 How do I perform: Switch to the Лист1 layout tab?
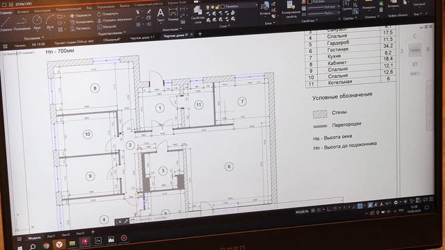point(51,236)
